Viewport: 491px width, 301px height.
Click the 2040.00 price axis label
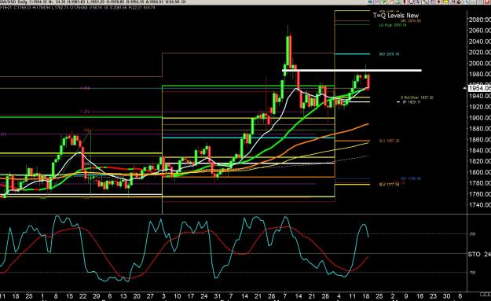(x=479, y=42)
